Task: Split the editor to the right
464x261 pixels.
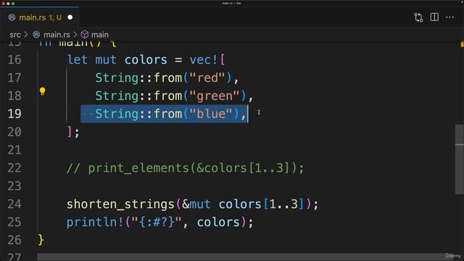Action: [434, 17]
